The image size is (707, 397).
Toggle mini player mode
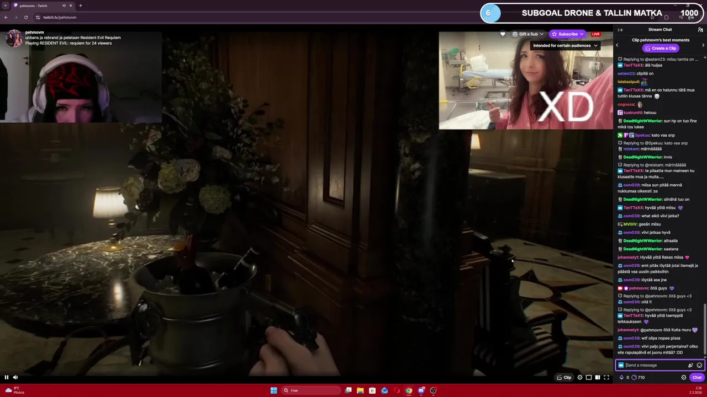coord(589,377)
